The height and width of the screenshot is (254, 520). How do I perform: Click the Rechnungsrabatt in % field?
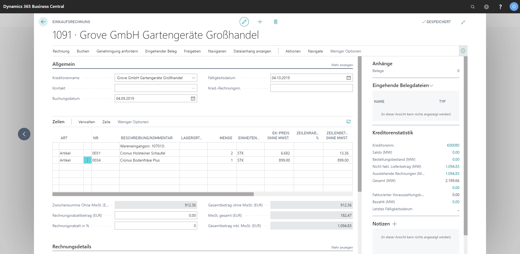tap(156, 226)
